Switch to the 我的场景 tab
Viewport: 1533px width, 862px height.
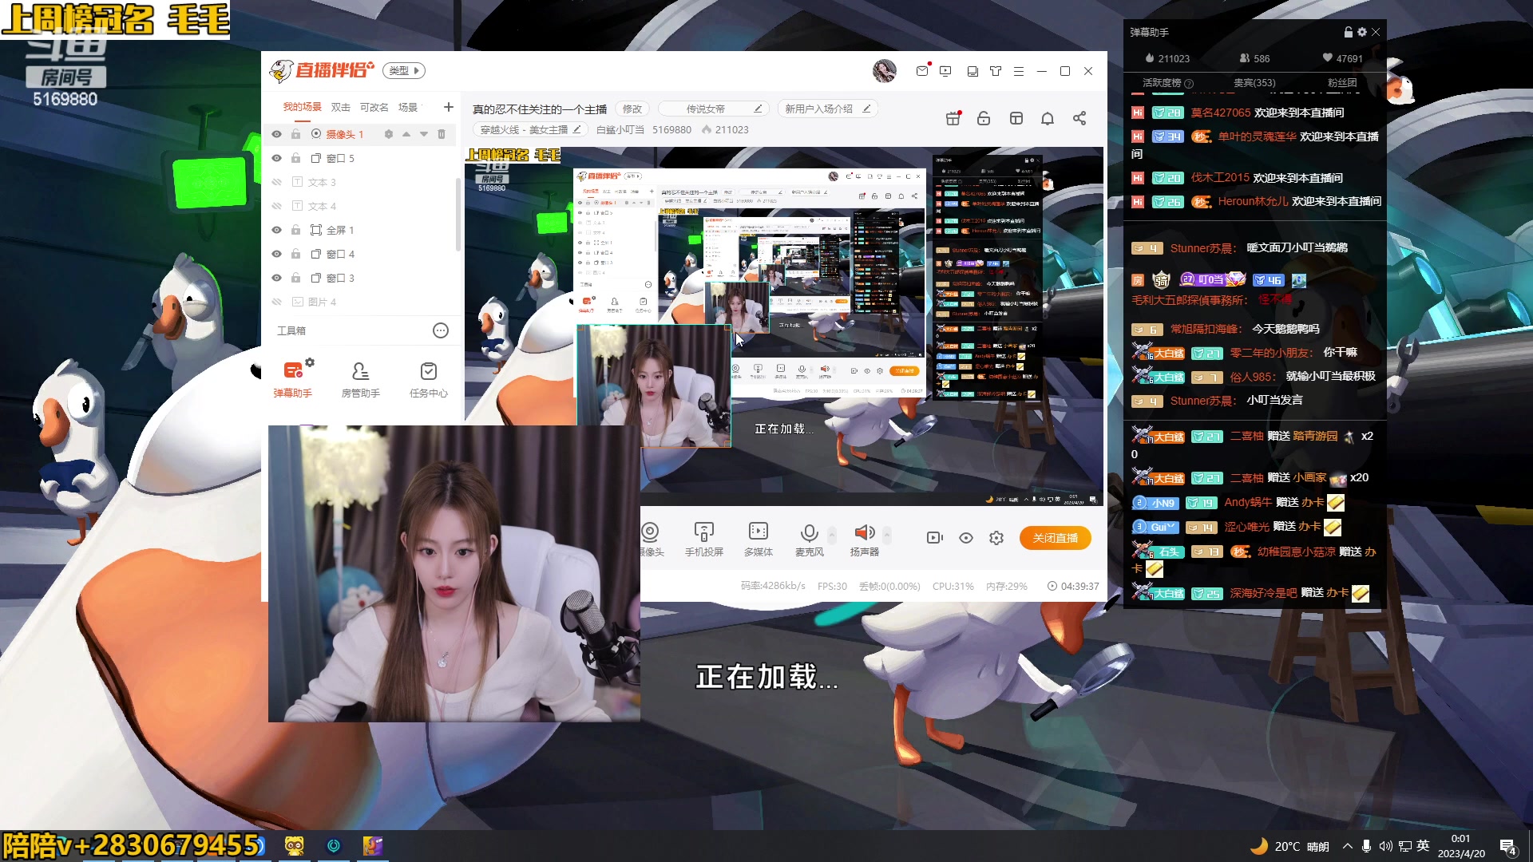302,107
